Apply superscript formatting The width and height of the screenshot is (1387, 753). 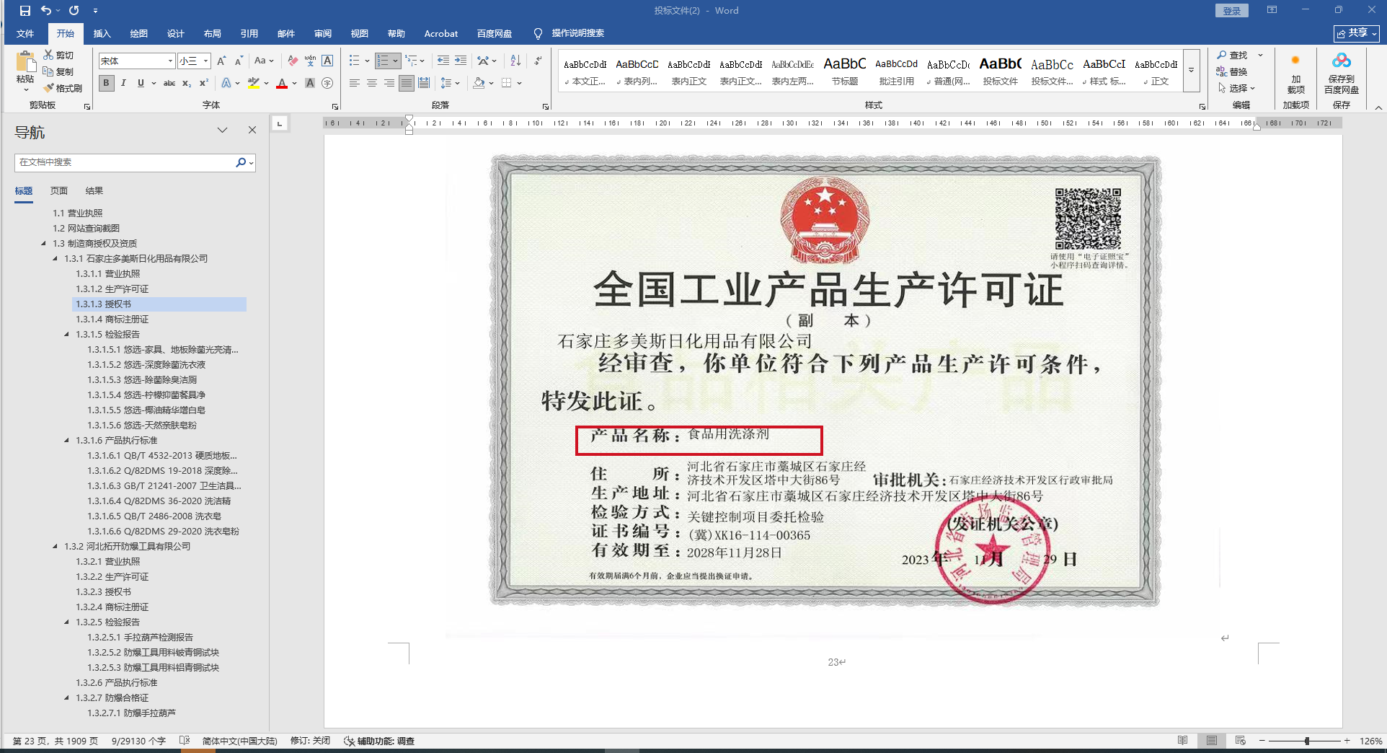(204, 83)
